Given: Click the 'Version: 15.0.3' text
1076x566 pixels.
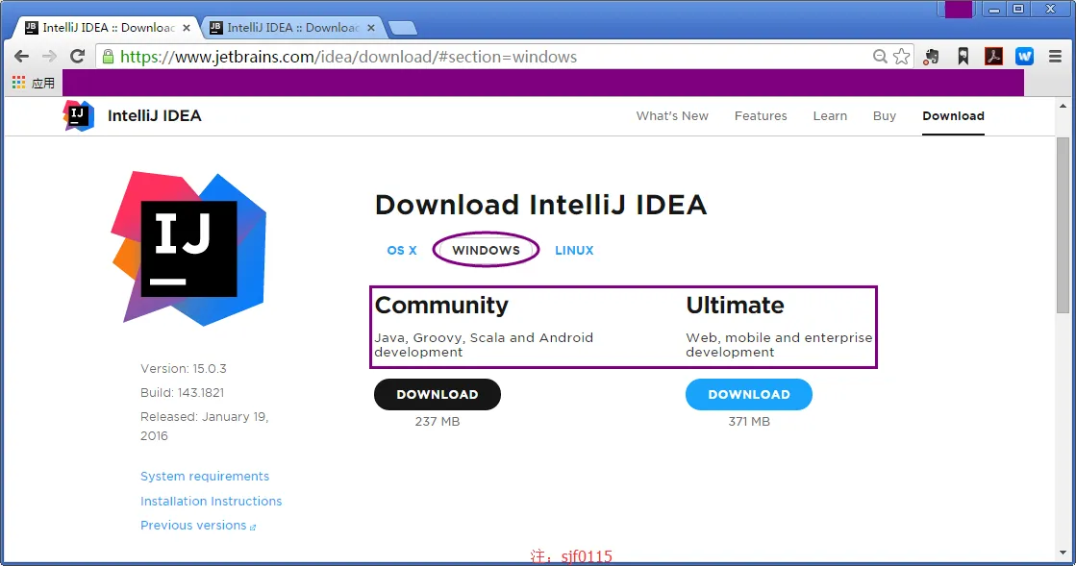Looking at the screenshot, I should pyautogui.click(x=184, y=368).
